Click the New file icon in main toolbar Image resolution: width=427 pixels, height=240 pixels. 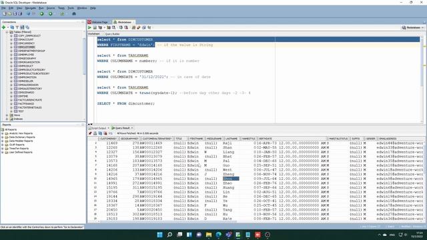pyautogui.click(x=5, y=14)
